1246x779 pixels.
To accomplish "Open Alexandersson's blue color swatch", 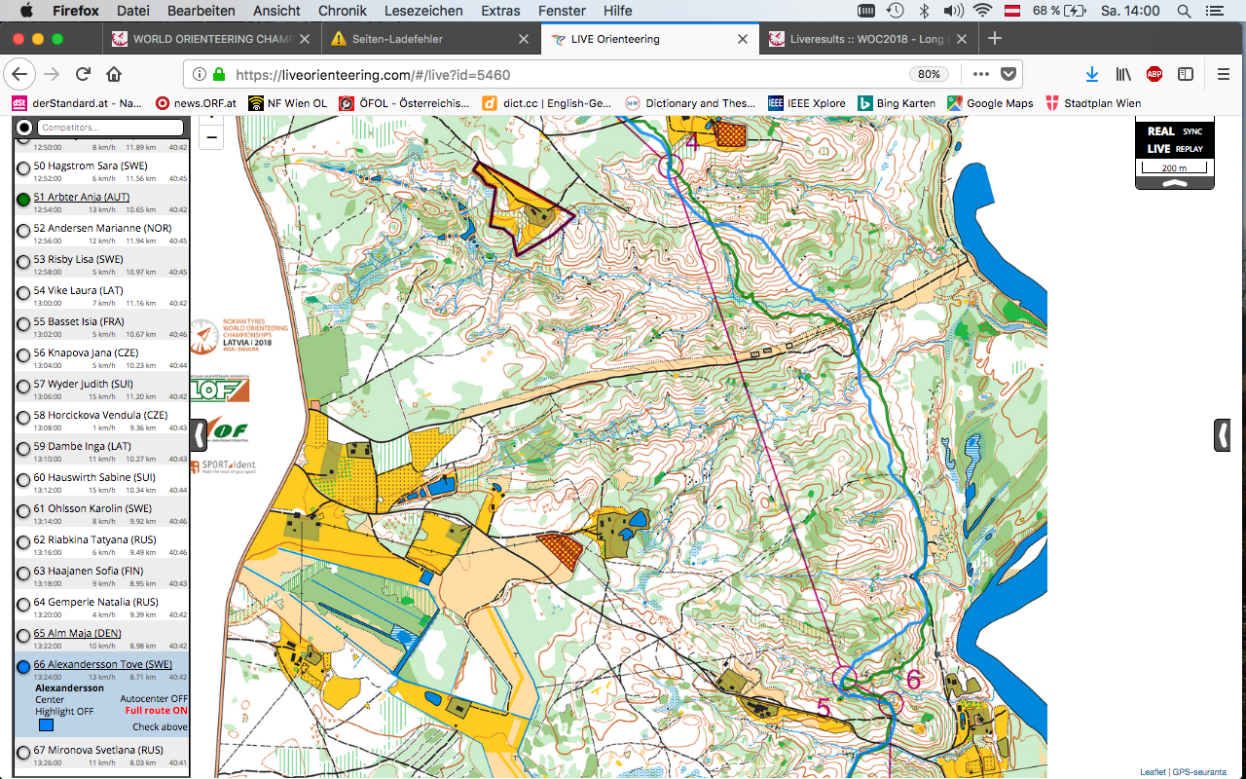I will [x=46, y=724].
